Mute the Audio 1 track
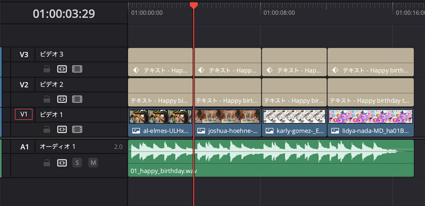The width and height of the screenshot is (425, 206). click(93, 163)
